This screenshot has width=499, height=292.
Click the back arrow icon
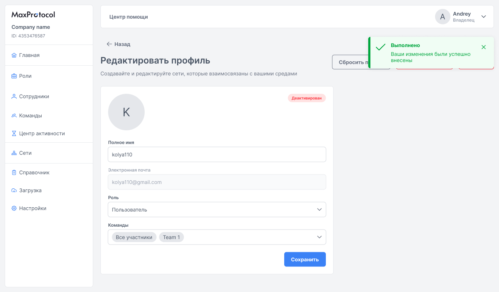tap(109, 44)
